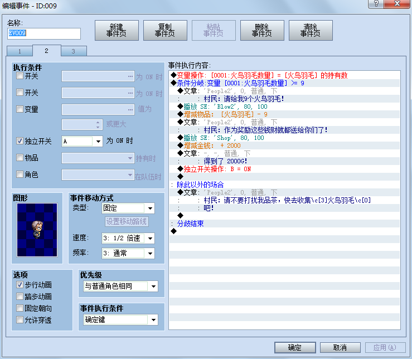Viewport: 412px width, 359px height.
Task: Toggle the first 开关 condition checkbox
Action: 20,76
